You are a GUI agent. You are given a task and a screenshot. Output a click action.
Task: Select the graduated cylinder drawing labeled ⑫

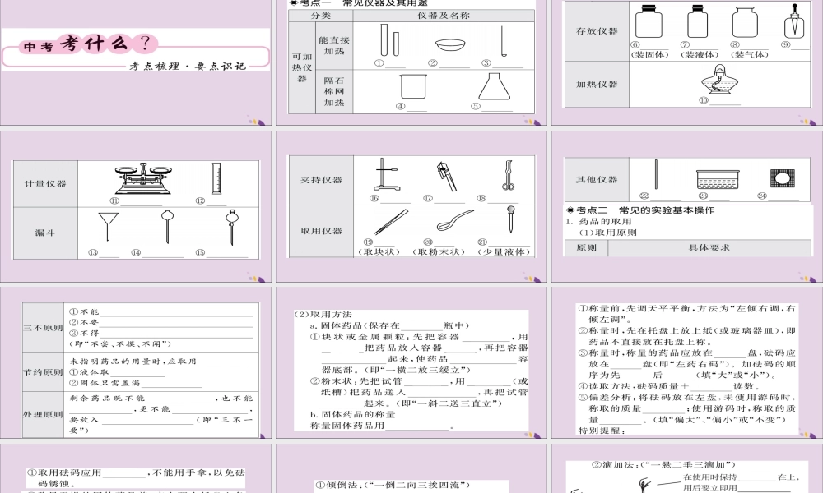(x=216, y=178)
